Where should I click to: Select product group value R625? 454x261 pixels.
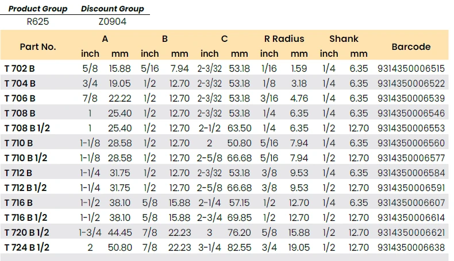coord(38,22)
